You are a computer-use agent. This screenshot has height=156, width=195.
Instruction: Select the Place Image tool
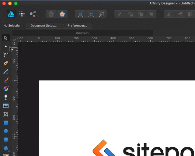click(6, 106)
